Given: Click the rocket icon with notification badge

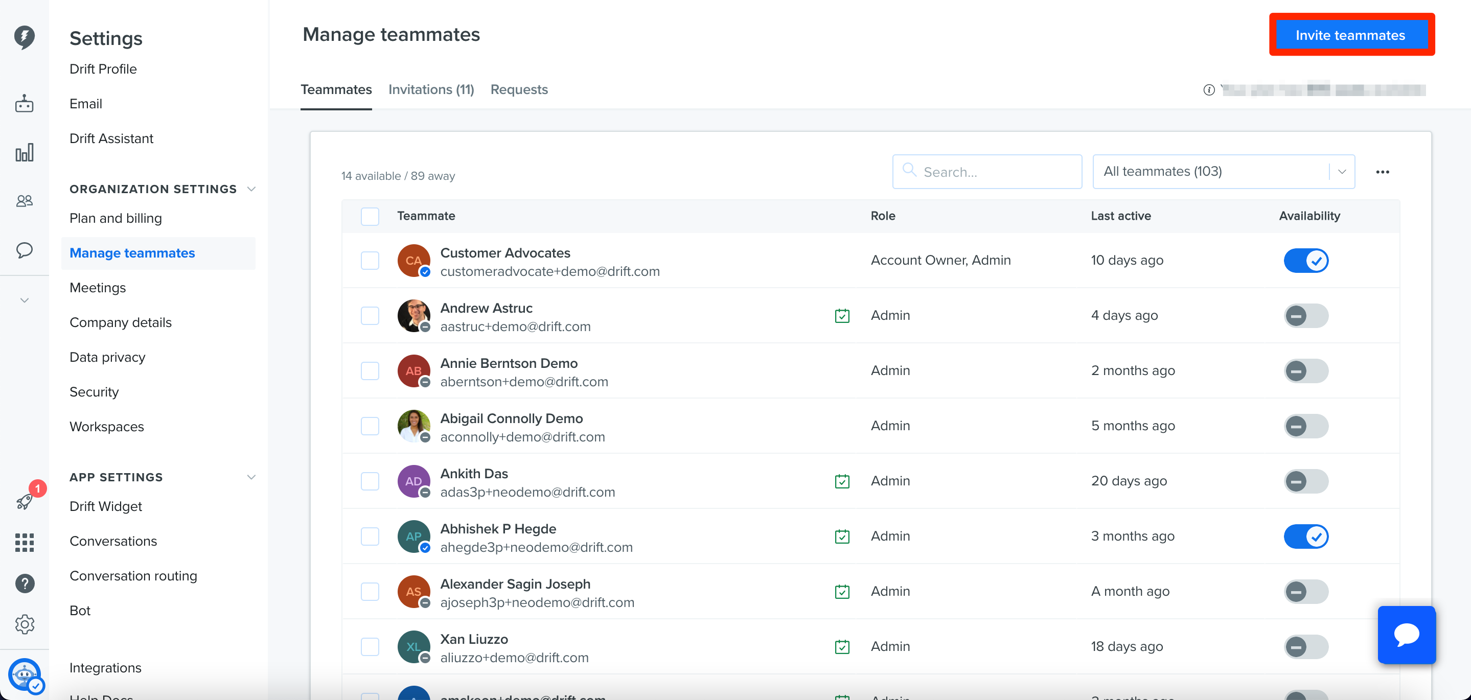Looking at the screenshot, I should click(25, 501).
